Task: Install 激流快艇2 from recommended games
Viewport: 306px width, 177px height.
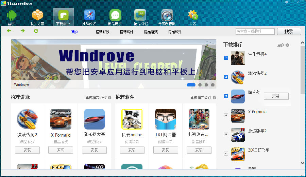Action: [27, 150]
